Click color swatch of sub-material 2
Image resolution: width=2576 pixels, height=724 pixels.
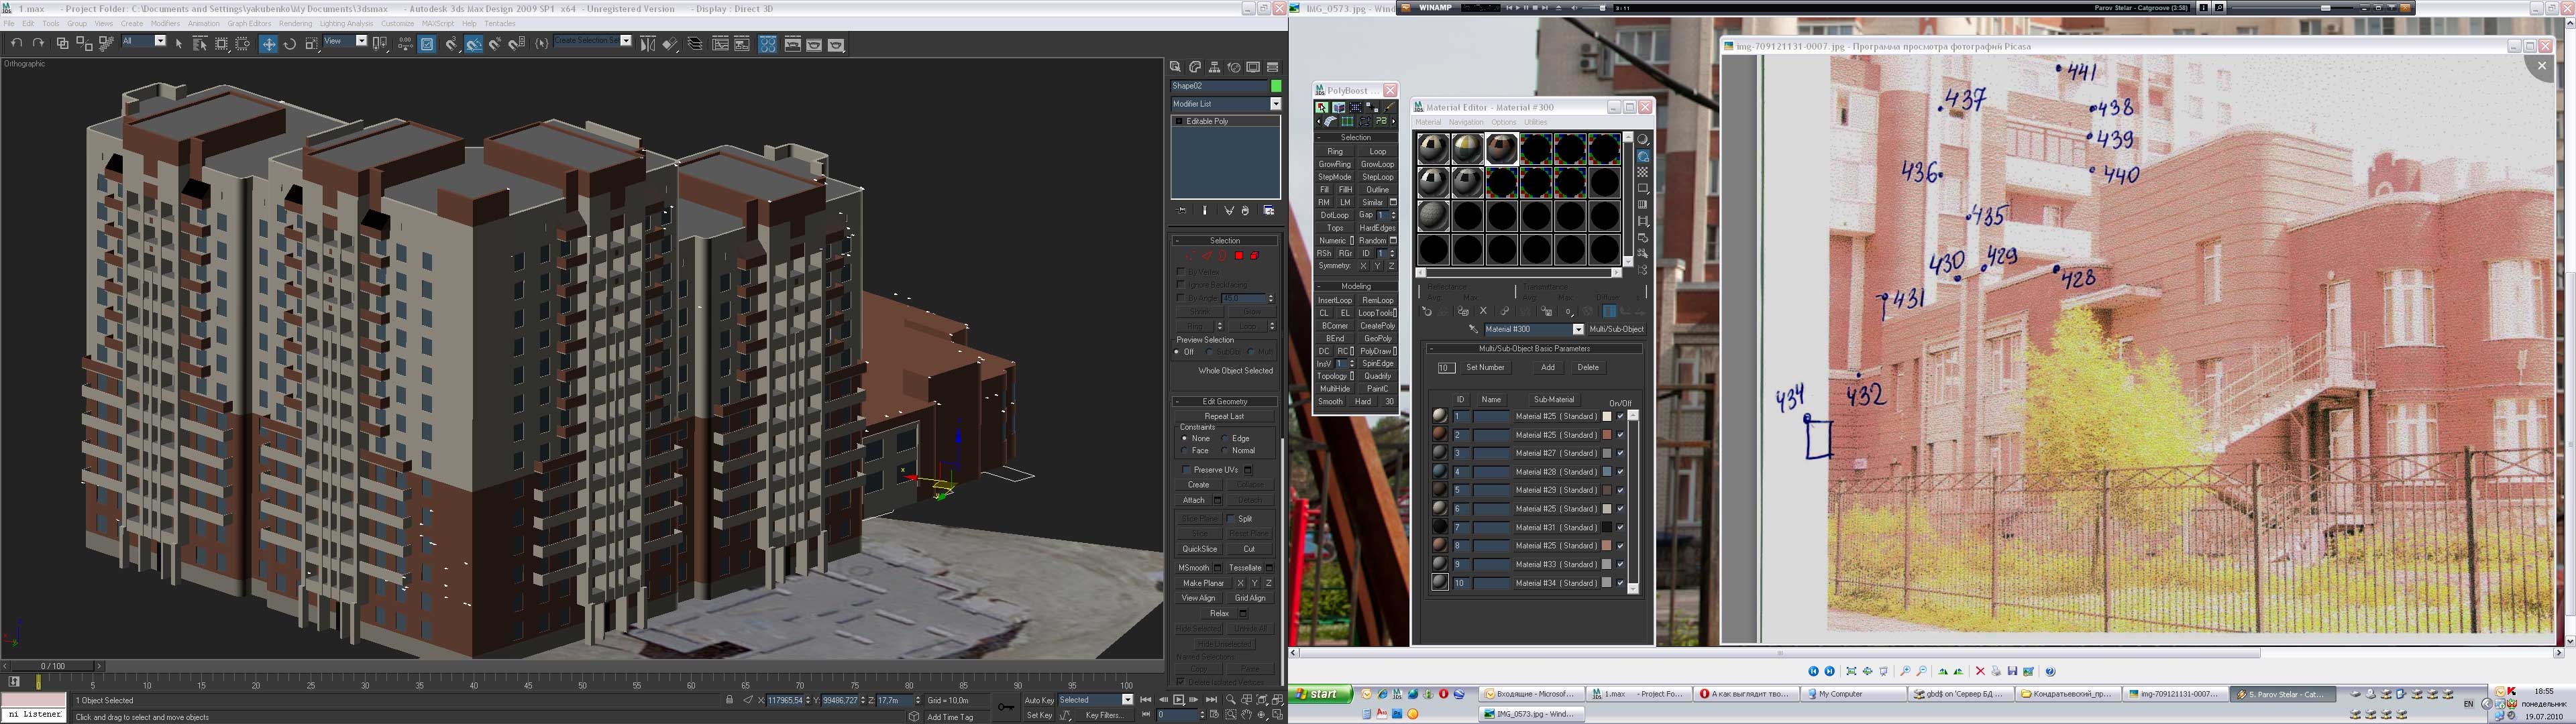tap(1607, 435)
